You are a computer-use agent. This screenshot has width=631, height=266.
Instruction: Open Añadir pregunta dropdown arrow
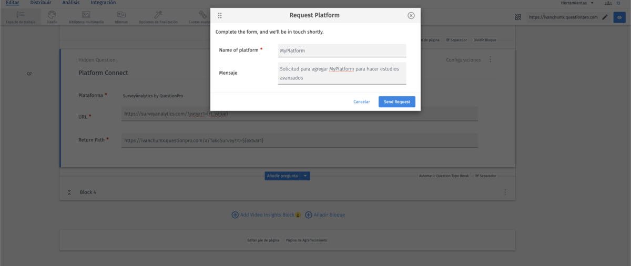(306, 176)
